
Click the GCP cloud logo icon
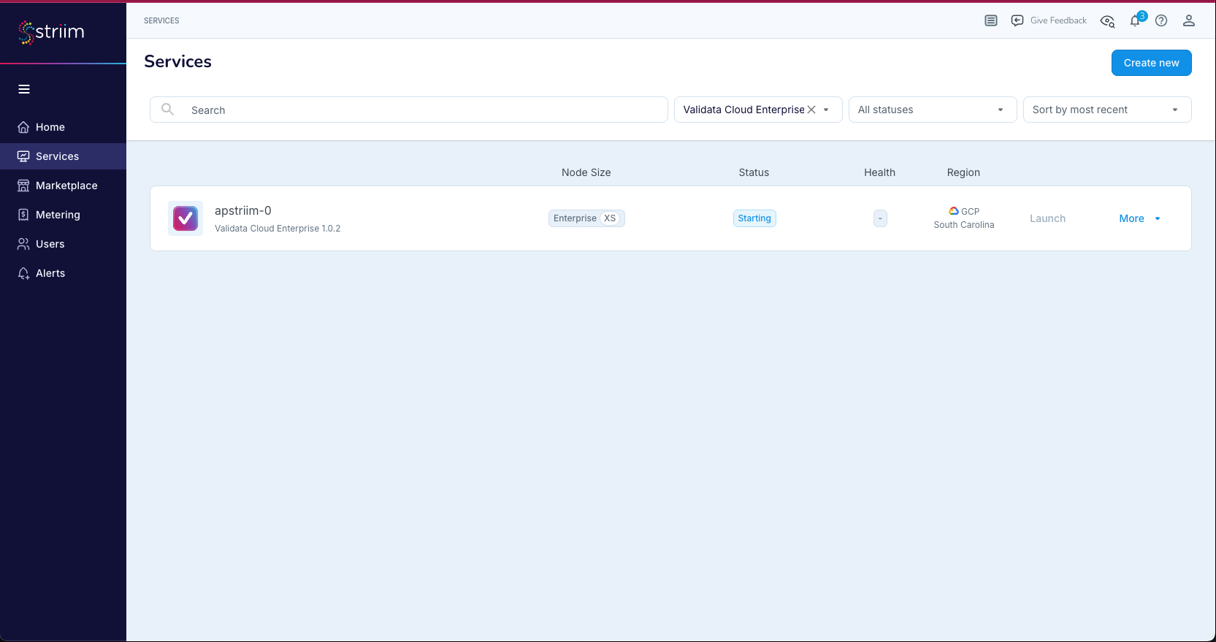(x=954, y=211)
